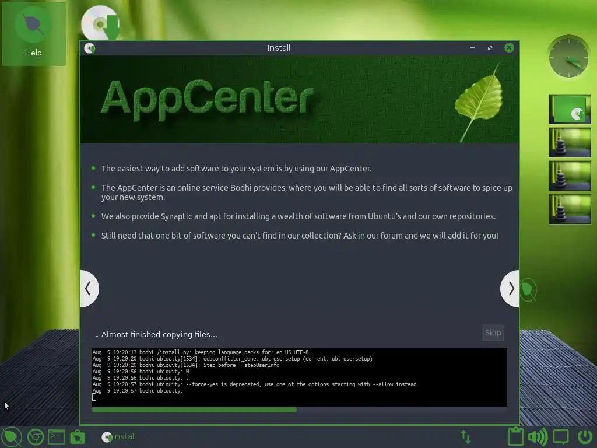Viewport: 597px width, 448px height.
Task: Open the screen display tray icon
Action: click(x=561, y=436)
